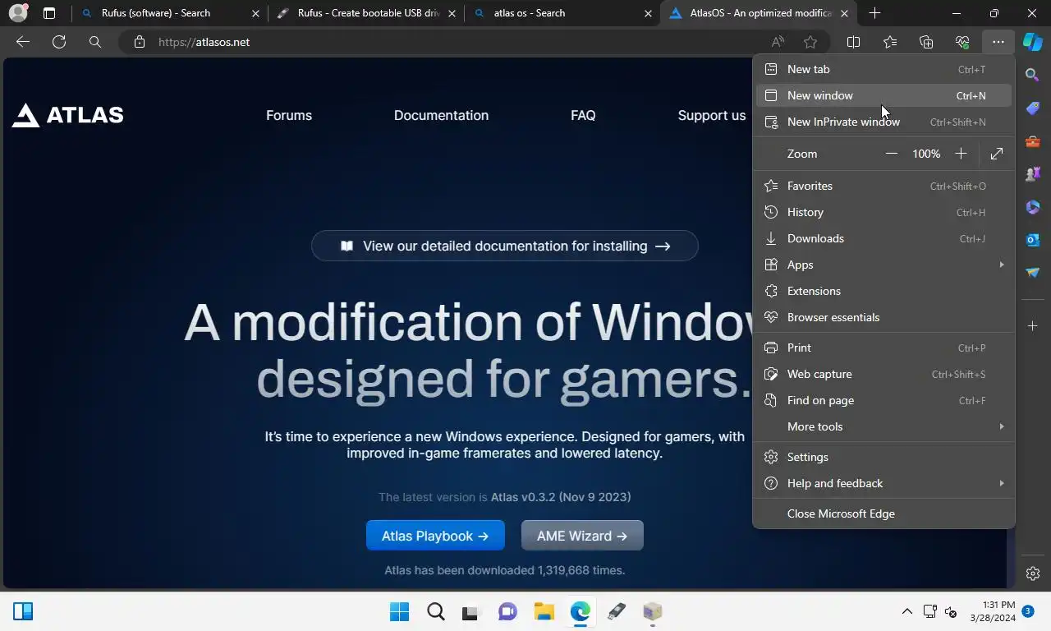Open the taskbar clock and date
This screenshot has height=631, width=1051.
pos(993,611)
